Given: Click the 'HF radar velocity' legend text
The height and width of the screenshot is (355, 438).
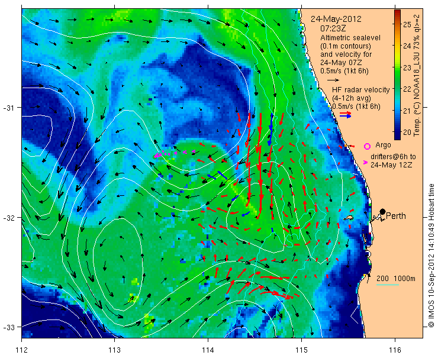Looking at the screenshot, I should pyautogui.click(x=360, y=90).
